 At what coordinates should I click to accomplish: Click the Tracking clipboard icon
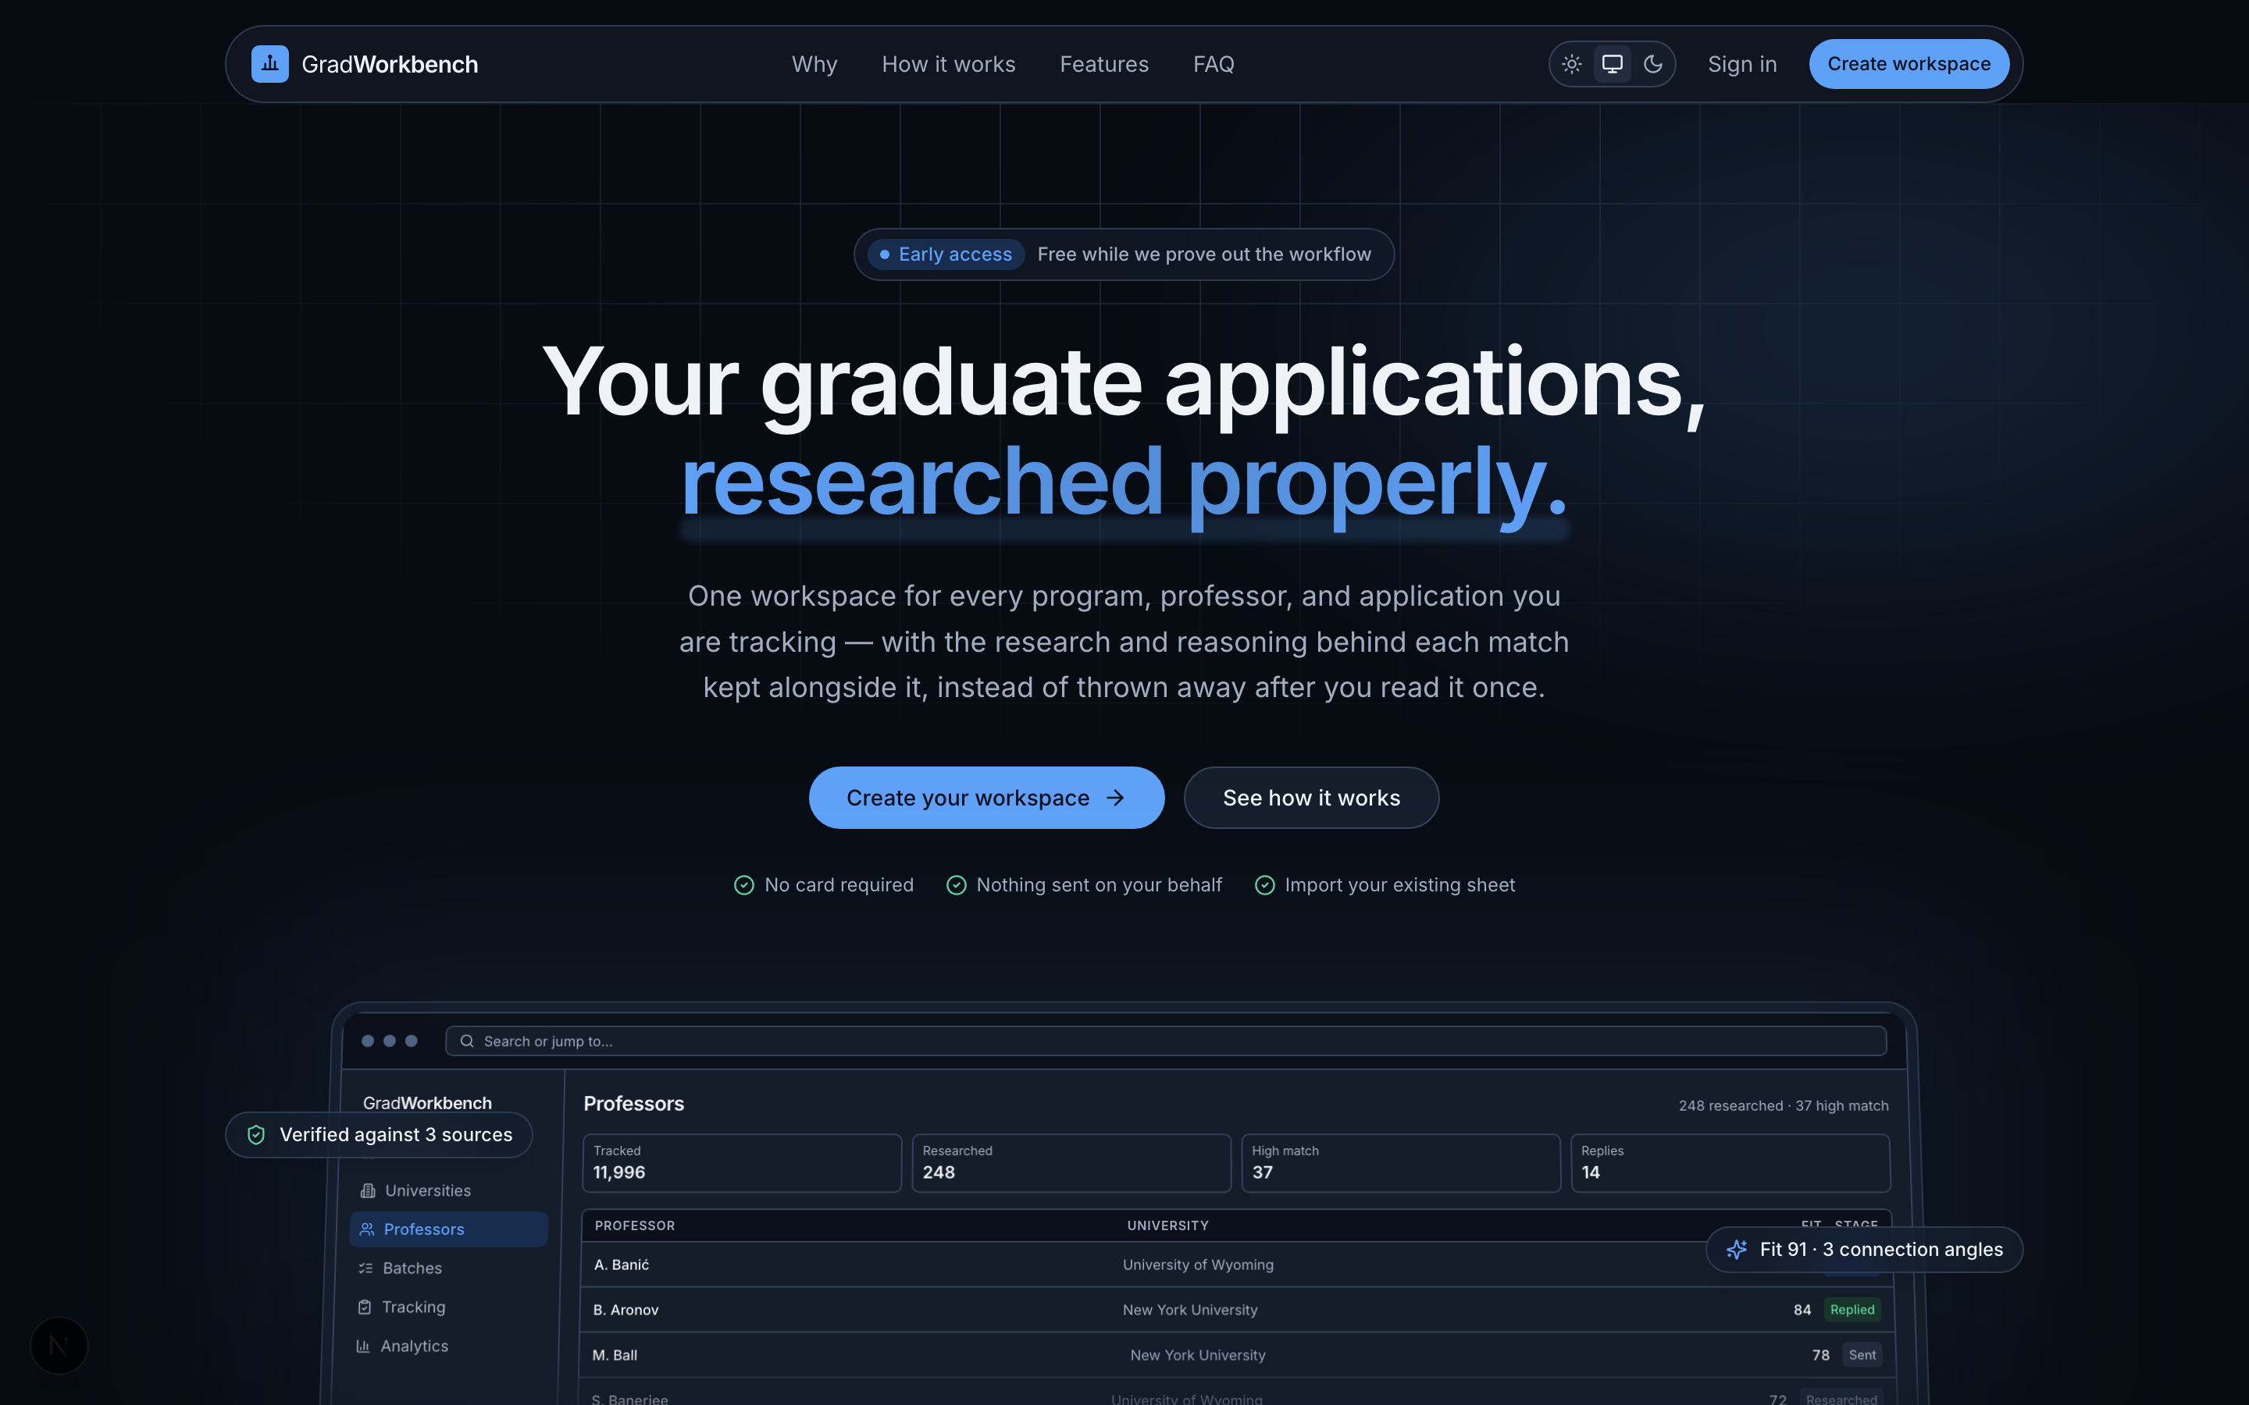pos(365,1307)
